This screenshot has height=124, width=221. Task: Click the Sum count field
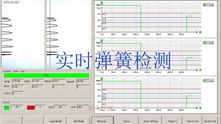(x=61, y=107)
